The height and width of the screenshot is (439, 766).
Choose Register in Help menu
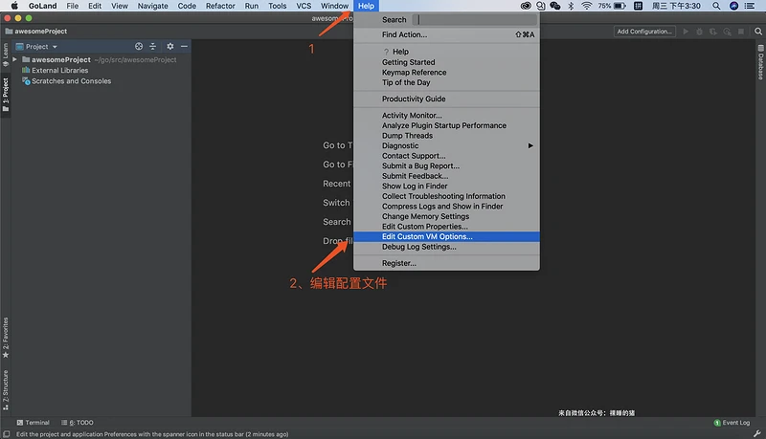pyautogui.click(x=446, y=263)
